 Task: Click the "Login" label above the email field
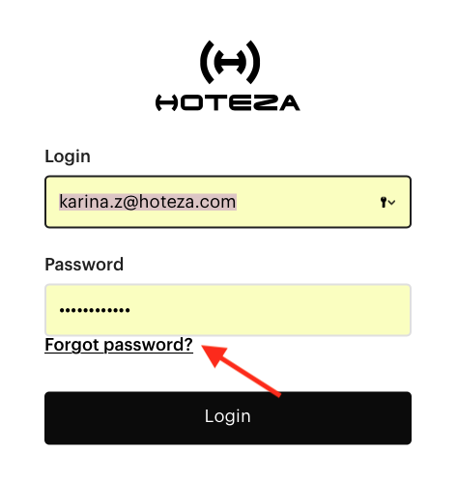(x=68, y=156)
